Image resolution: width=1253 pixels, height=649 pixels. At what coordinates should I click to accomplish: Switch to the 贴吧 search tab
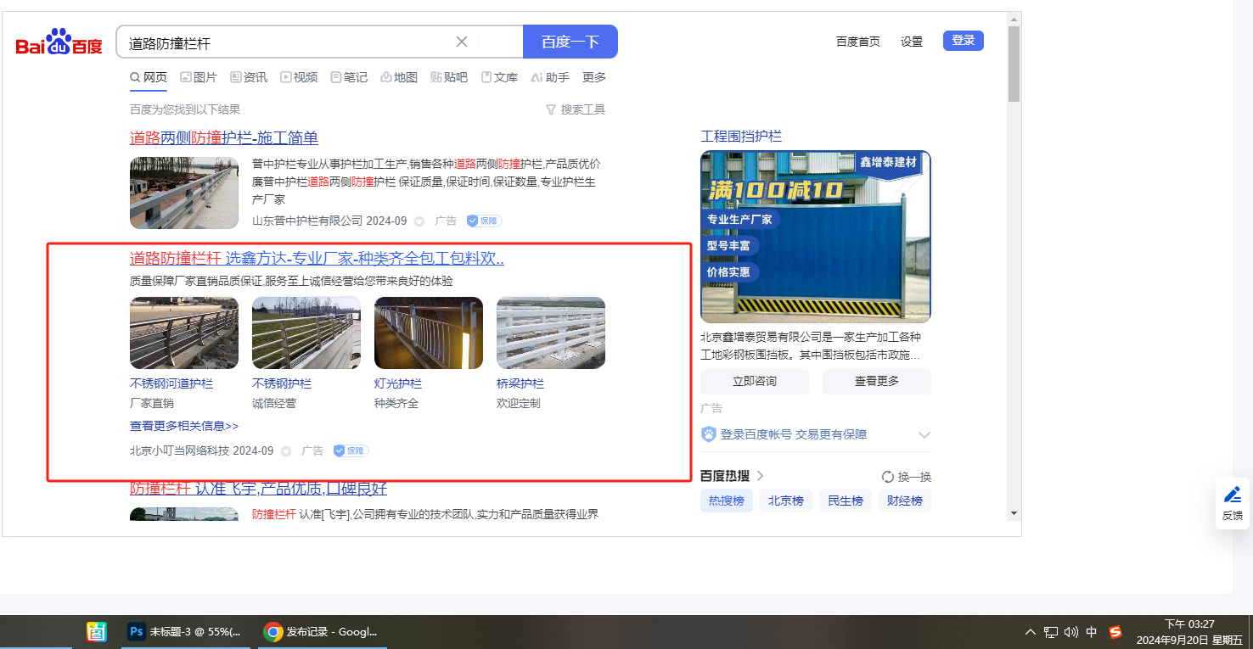[x=449, y=77]
